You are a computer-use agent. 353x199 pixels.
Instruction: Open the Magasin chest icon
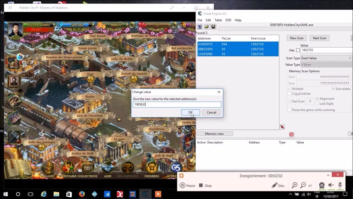47,167
